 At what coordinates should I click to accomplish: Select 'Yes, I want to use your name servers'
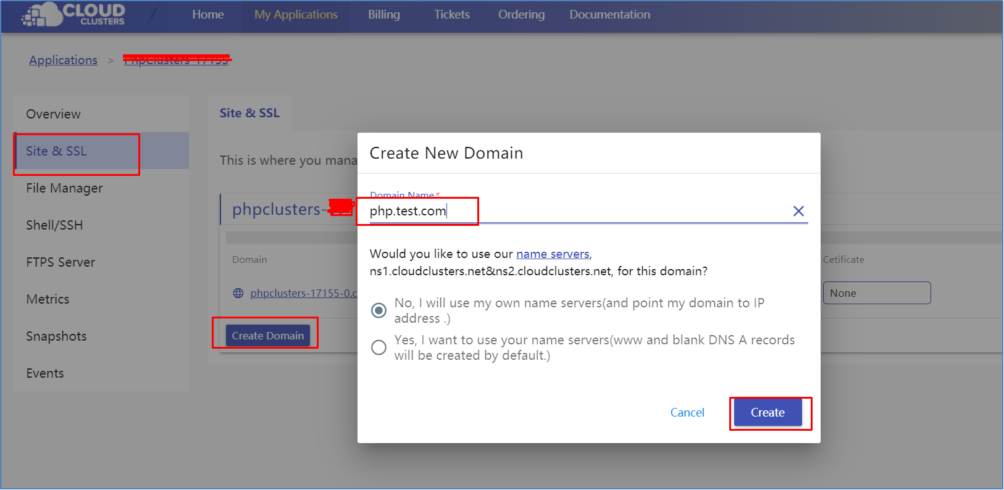(379, 347)
